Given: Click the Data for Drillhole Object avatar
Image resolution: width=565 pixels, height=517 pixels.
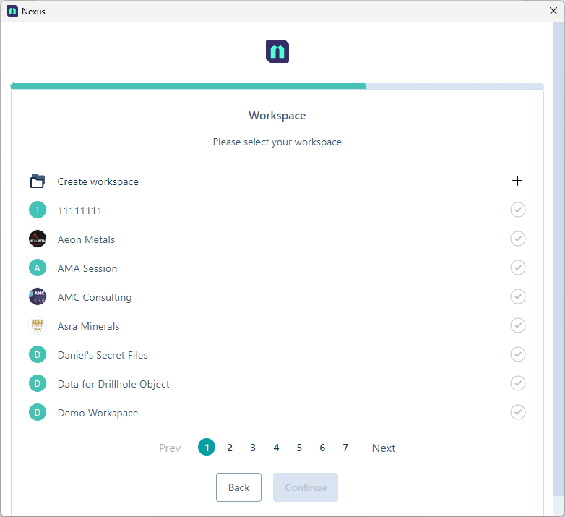Looking at the screenshot, I should pyautogui.click(x=38, y=383).
